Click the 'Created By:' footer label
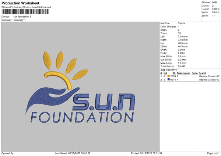Viewport: 221px width, 156px height. pos(8,153)
